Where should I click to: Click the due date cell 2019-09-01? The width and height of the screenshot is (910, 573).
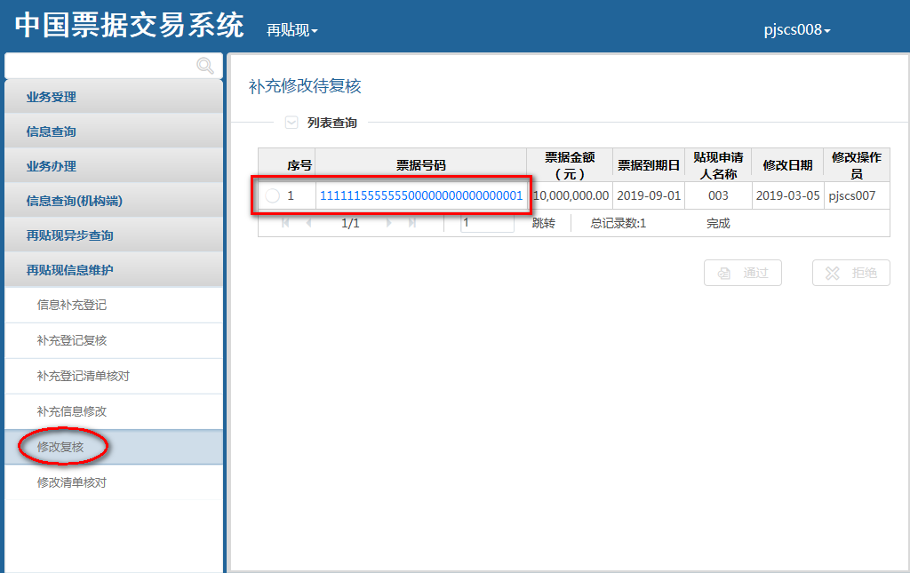[x=648, y=196]
